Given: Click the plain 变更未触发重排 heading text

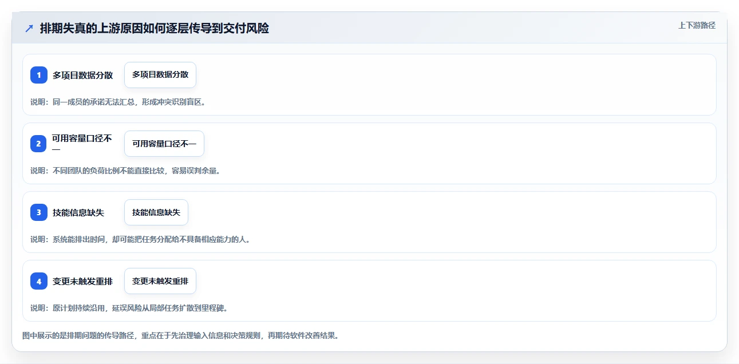Looking at the screenshot, I should pos(83,281).
